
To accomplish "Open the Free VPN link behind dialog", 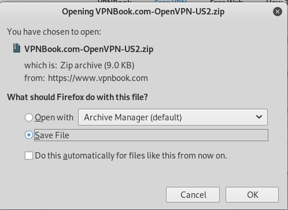I will point(171,2).
